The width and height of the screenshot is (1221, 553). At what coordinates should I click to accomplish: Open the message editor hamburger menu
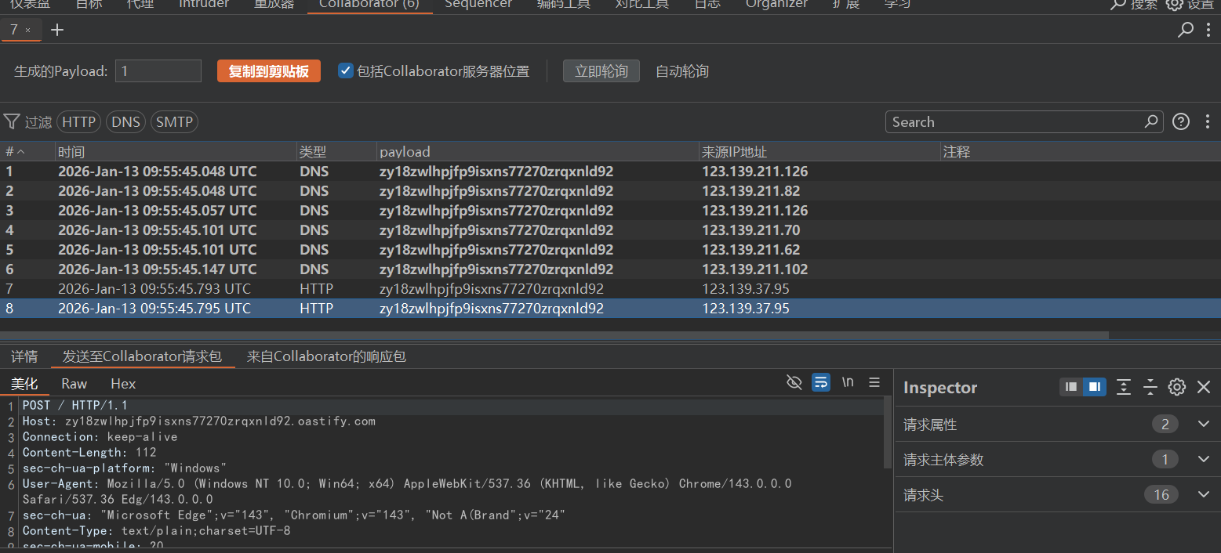(874, 382)
